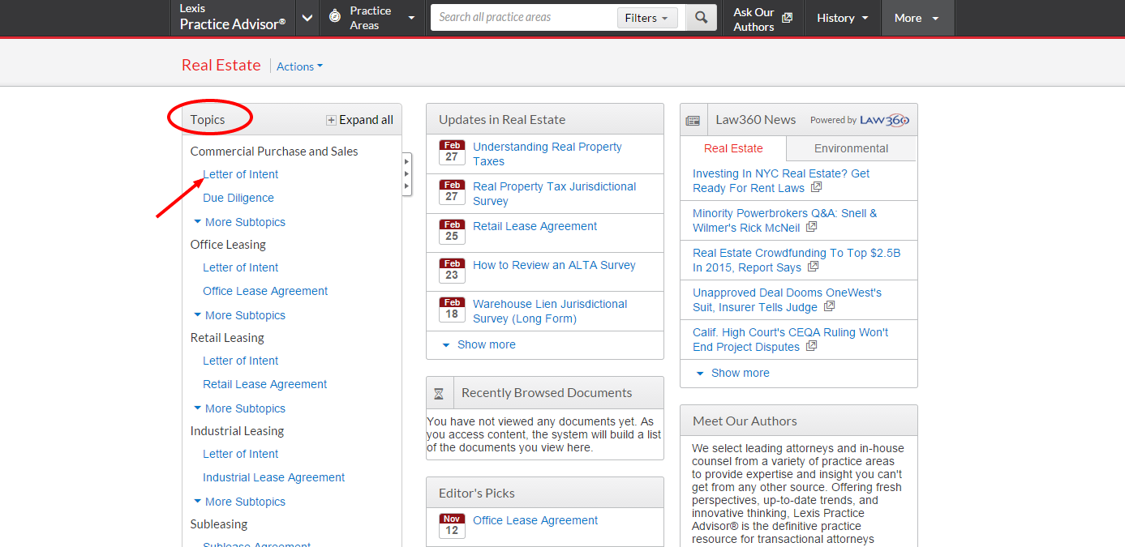Select the Real Estate news tab
The height and width of the screenshot is (547, 1125).
pos(733,148)
